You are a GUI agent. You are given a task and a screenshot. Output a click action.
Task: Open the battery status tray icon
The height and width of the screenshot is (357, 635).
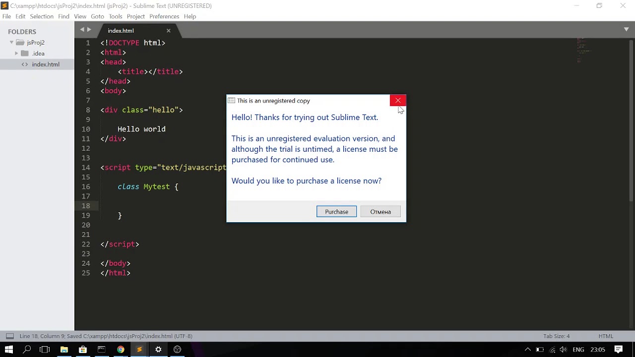coord(540,350)
